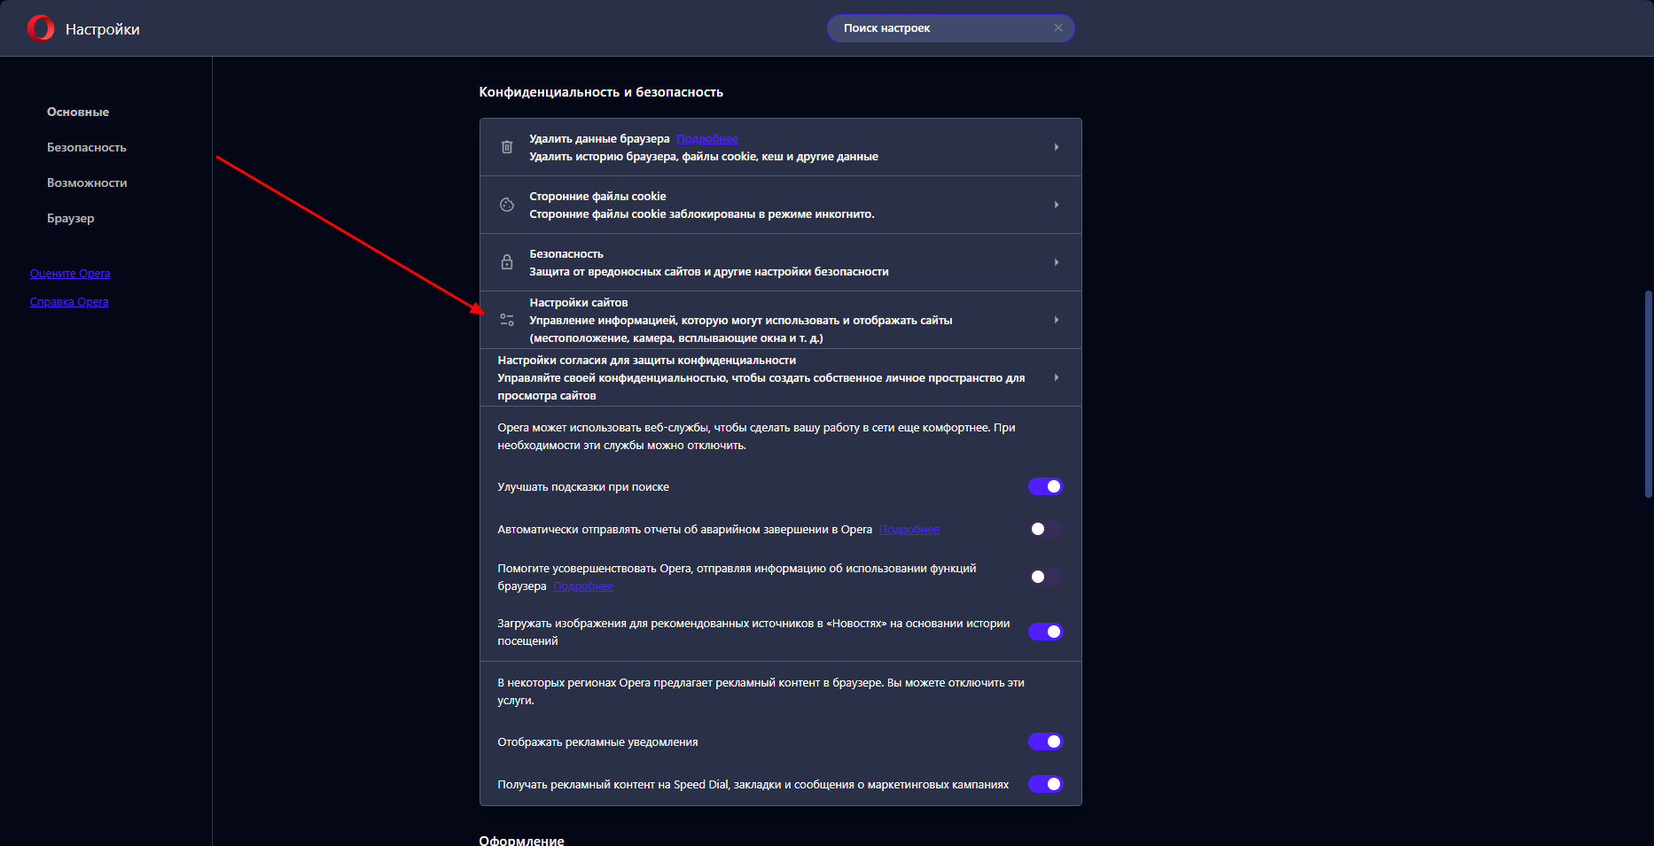This screenshot has width=1654, height=846.
Task: Toggle Улучшать подсказки при поиске switch
Action: click(x=1046, y=486)
